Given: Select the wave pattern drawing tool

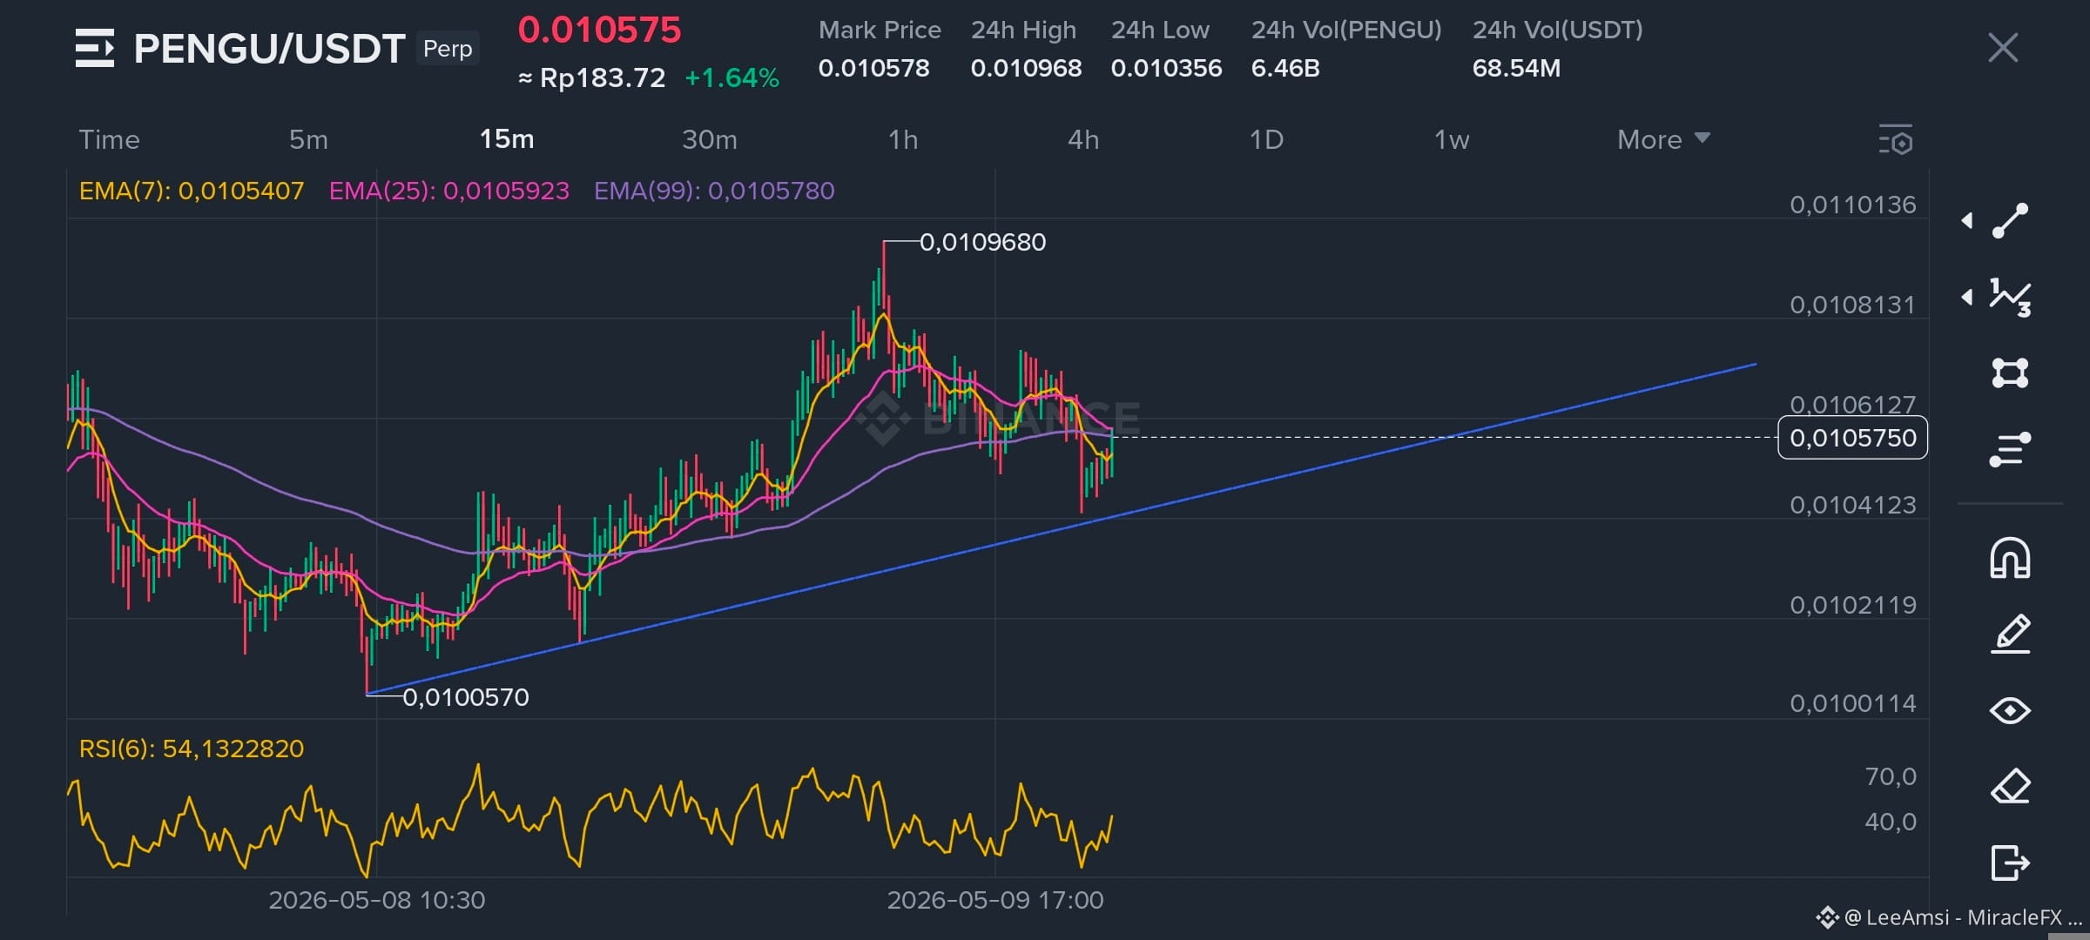Looking at the screenshot, I should coord(2010,298).
